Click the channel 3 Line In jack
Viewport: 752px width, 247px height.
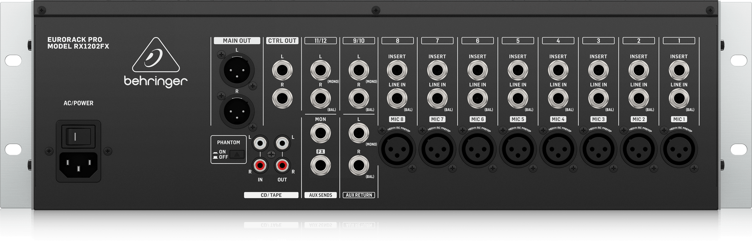(x=598, y=98)
